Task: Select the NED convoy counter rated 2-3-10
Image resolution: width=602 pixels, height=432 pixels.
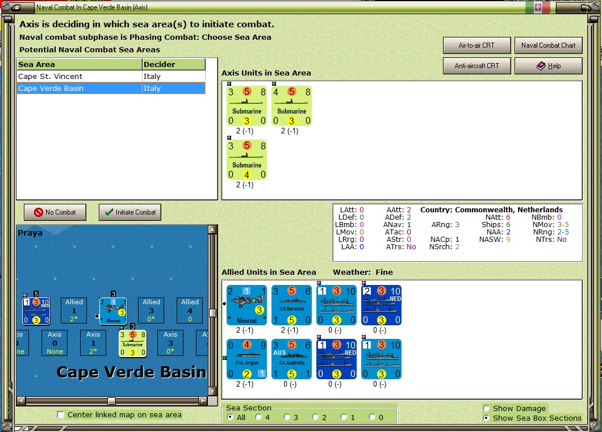Action: point(381,305)
